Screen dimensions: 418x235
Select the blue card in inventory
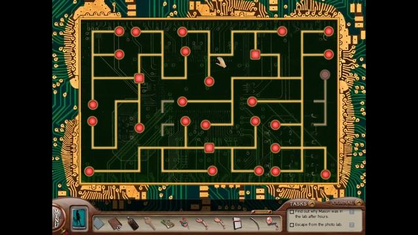coord(99,223)
